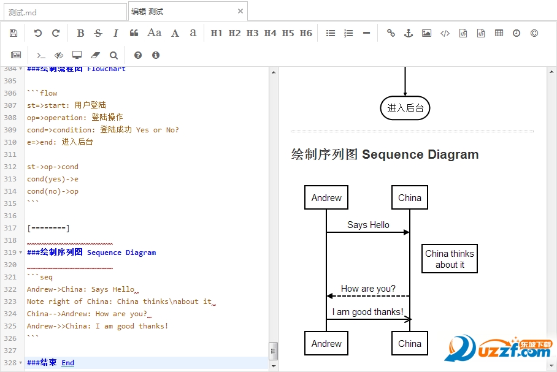Apply H4 heading style
Viewport: 557px width, 372px height.
pos(271,33)
